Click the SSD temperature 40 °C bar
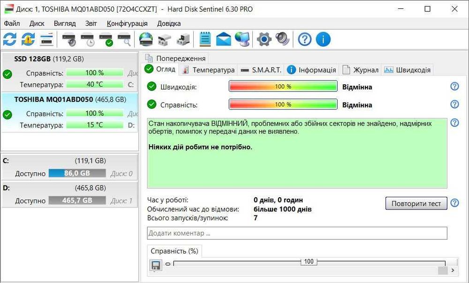Image resolution: width=469 pixels, height=283 pixels. click(x=95, y=84)
